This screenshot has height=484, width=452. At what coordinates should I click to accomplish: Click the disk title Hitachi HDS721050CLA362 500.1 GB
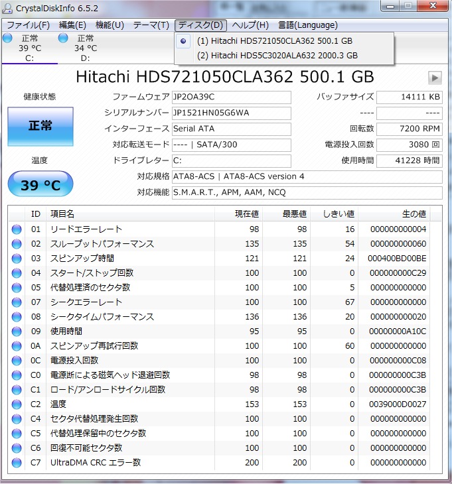pos(225,77)
